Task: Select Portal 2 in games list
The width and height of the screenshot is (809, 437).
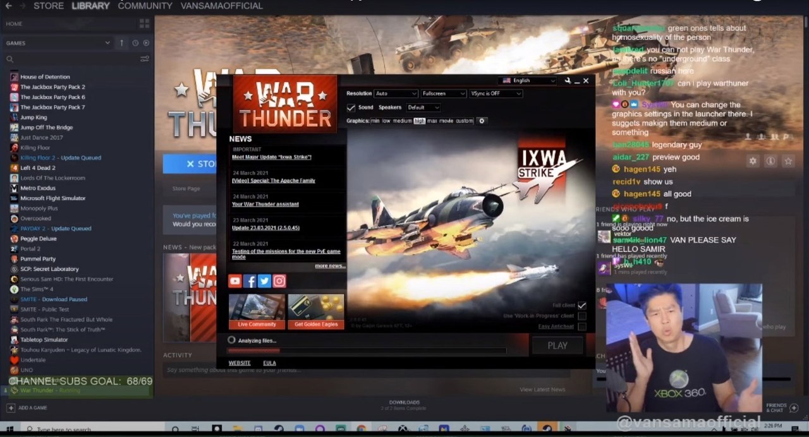Action: coord(32,249)
